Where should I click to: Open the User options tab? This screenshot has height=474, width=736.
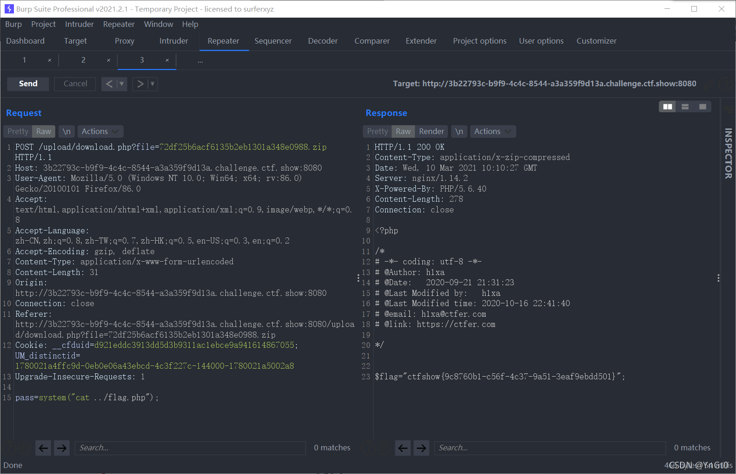coord(541,41)
